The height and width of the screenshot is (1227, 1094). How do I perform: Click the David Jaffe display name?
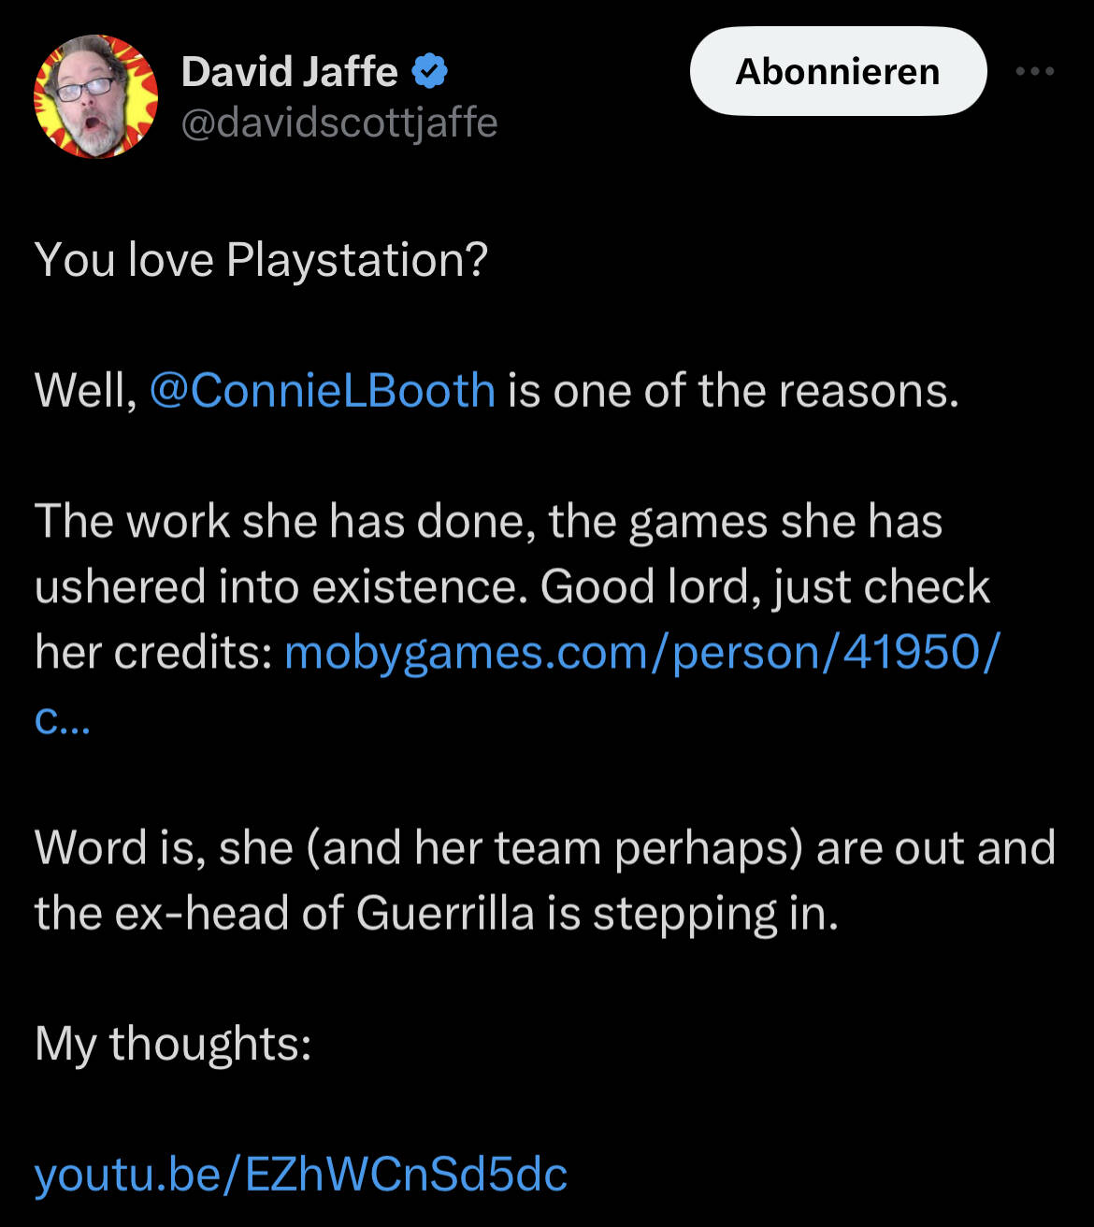[x=289, y=72]
